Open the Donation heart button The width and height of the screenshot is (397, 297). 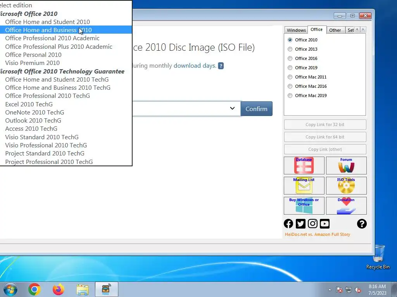(346, 206)
